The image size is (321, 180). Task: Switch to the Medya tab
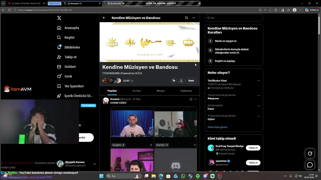coord(160,91)
